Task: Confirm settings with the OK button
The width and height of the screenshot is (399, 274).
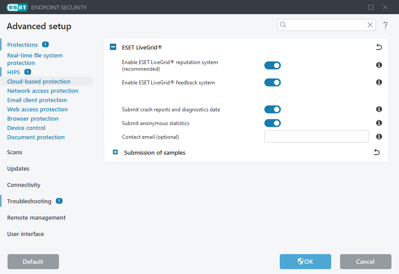Action: click(x=305, y=262)
